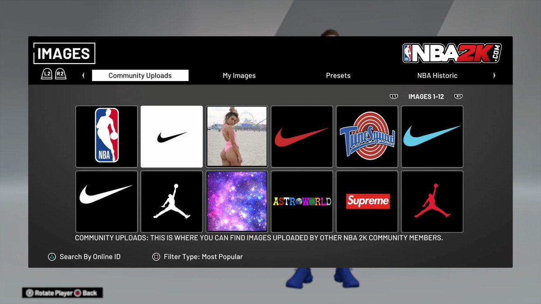The height and width of the screenshot is (304, 541).
Task: Click the R1 next page icon
Action: (458, 96)
